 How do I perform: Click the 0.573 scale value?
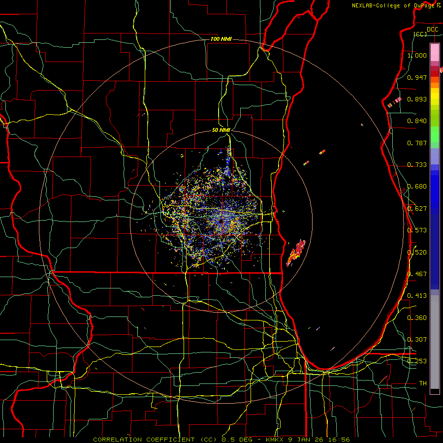(417, 230)
